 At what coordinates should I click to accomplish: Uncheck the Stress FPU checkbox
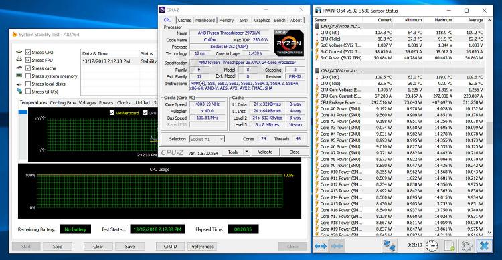pyautogui.click(x=28, y=60)
